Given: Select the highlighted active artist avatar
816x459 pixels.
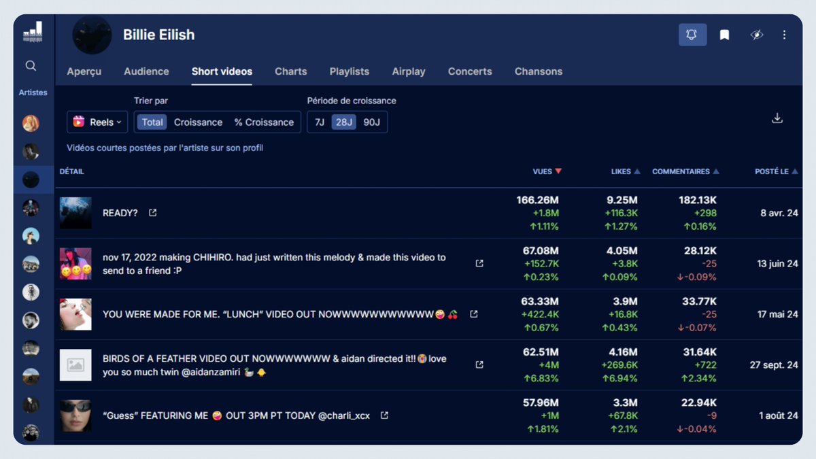Looking at the screenshot, I should [31, 180].
